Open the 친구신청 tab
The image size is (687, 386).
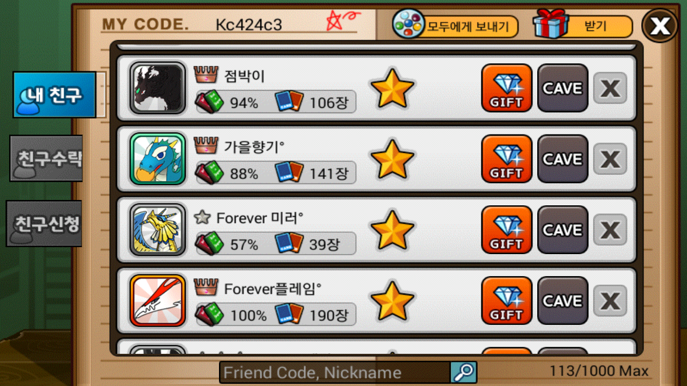point(44,224)
